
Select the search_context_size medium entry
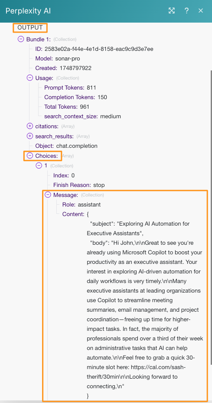(82, 117)
